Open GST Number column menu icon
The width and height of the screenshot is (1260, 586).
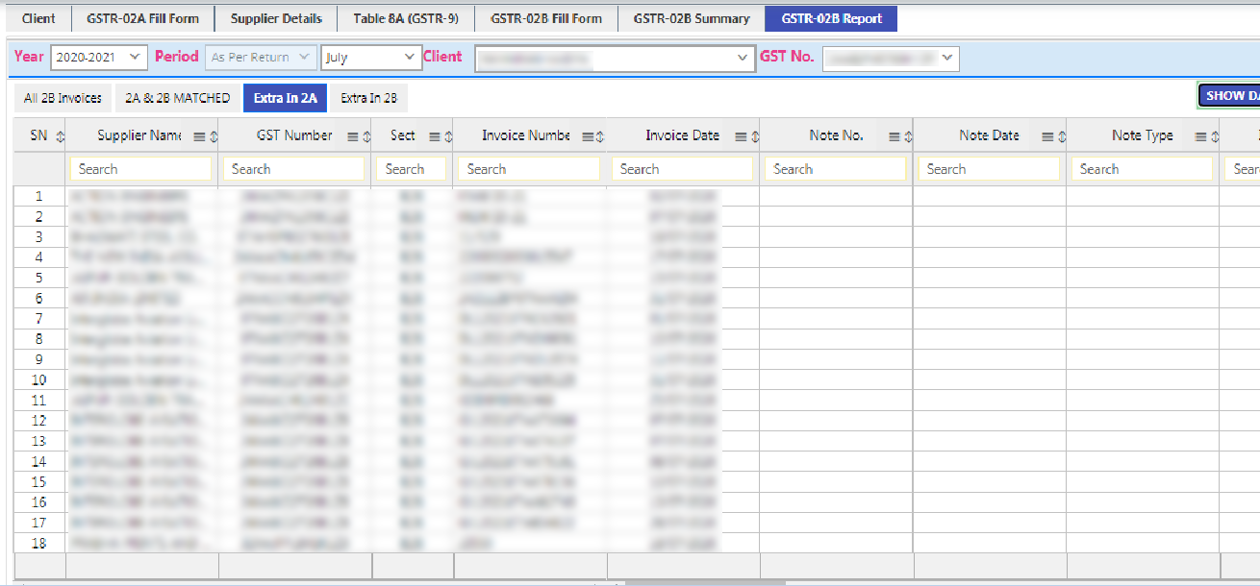(352, 136)
